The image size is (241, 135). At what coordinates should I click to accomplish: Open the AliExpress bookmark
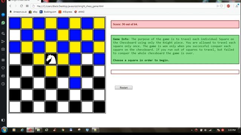[65, 12]
